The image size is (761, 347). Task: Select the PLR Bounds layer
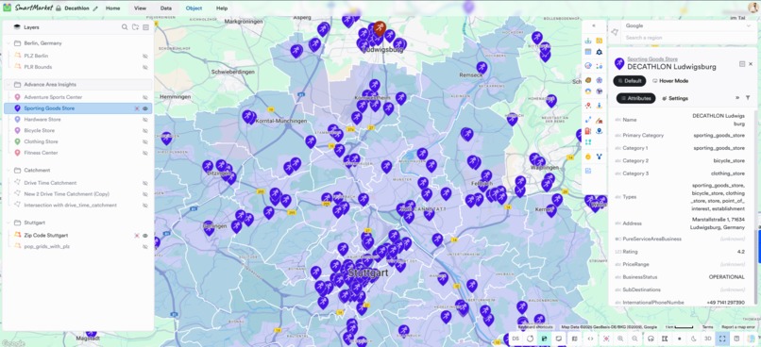38,67
